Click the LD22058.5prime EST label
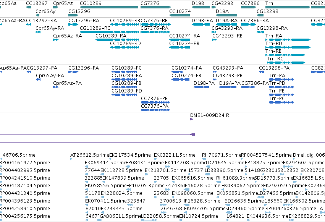The image size is (325, 222). click(x=160, y=216)
